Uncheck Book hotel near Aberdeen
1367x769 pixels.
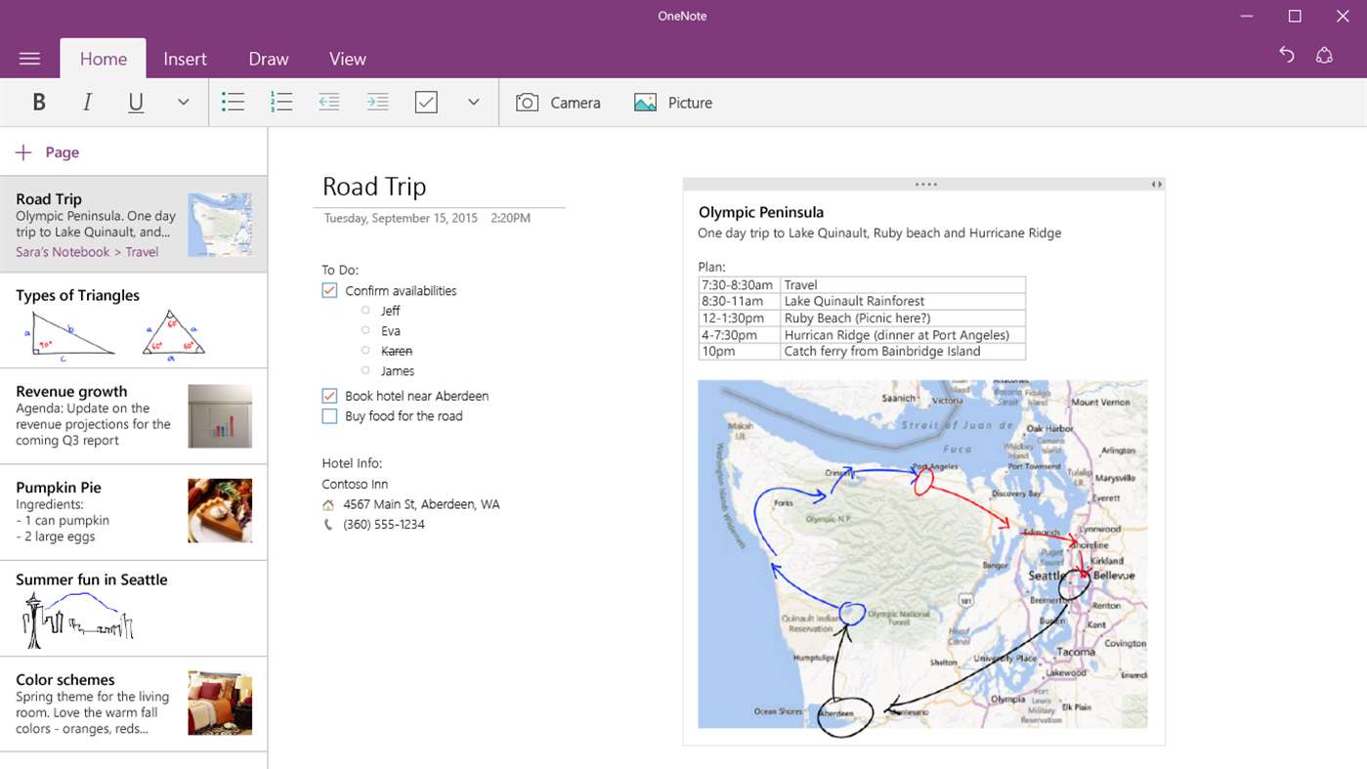(x=329, y=396)
